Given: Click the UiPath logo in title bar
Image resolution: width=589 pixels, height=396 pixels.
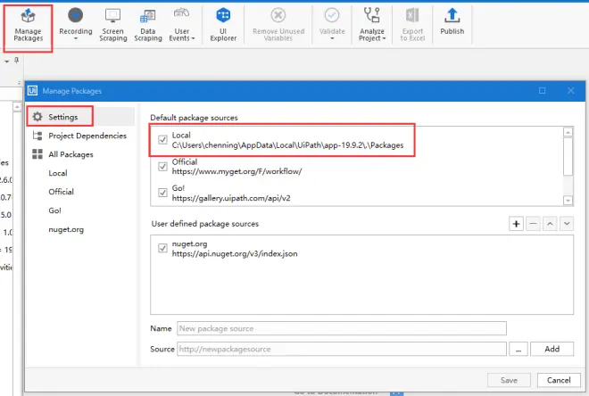Looking at the screenshot, I should coord(33,90).
